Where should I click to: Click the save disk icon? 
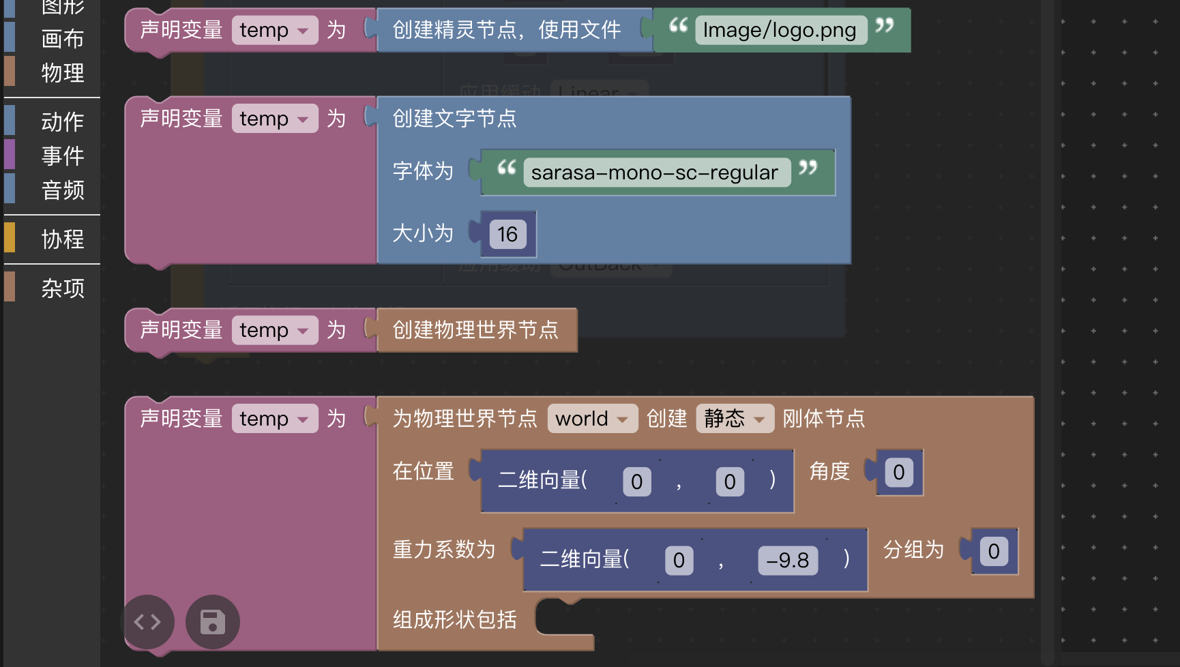click(x=213, y=622)
